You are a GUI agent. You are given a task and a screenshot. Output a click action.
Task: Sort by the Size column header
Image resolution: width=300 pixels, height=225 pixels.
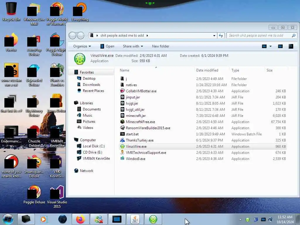(x=276, y=70)
